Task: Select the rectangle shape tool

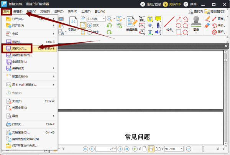Action: (x=178, y=32)
